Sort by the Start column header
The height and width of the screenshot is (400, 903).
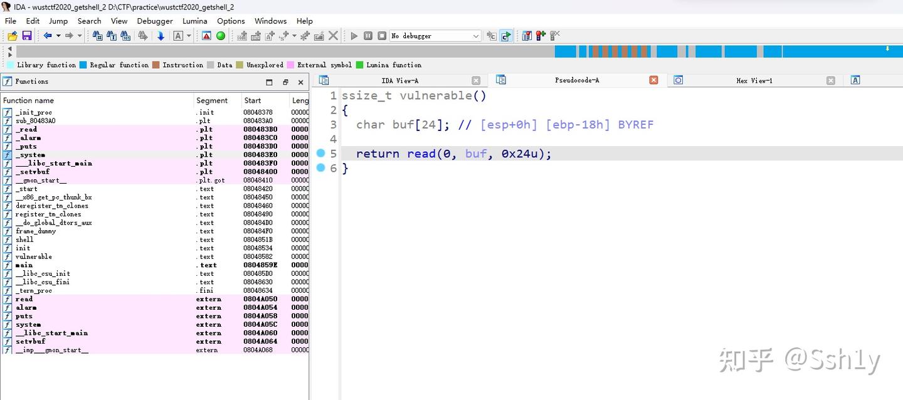pyautogui.click(x=266, y=100)
